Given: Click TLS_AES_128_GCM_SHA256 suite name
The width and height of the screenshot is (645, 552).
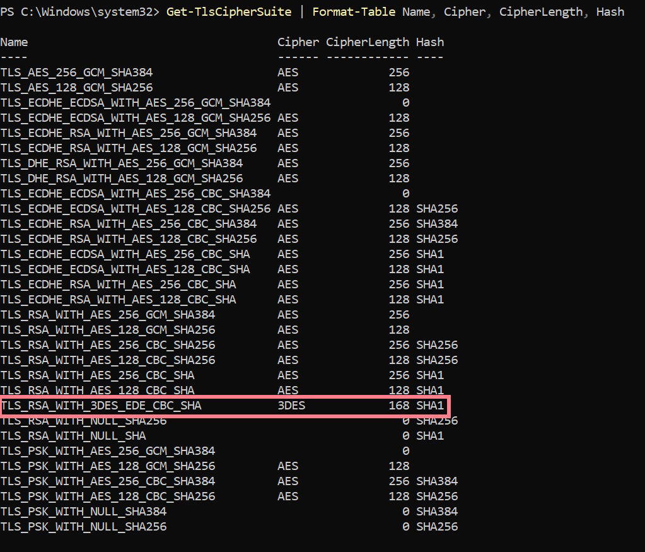Looking at the screenshot, I should (76, 88).
